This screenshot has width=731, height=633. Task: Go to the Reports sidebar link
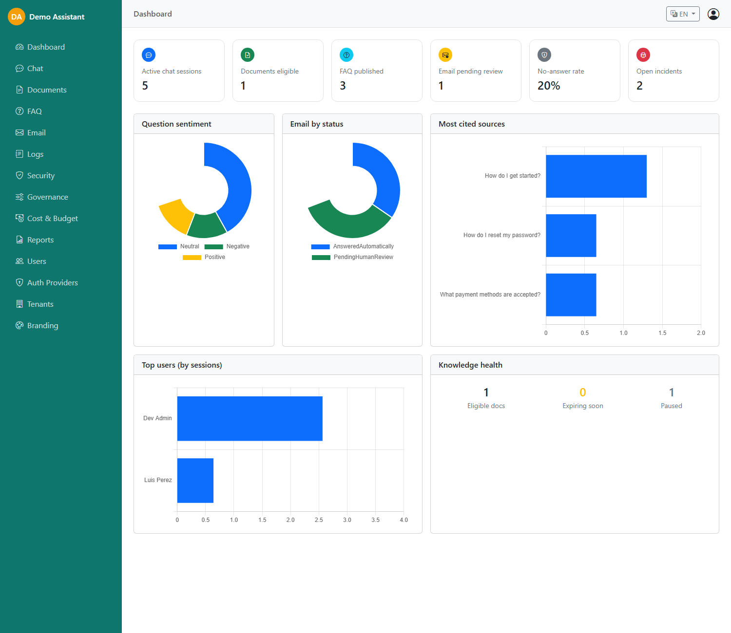coord(61,240)
